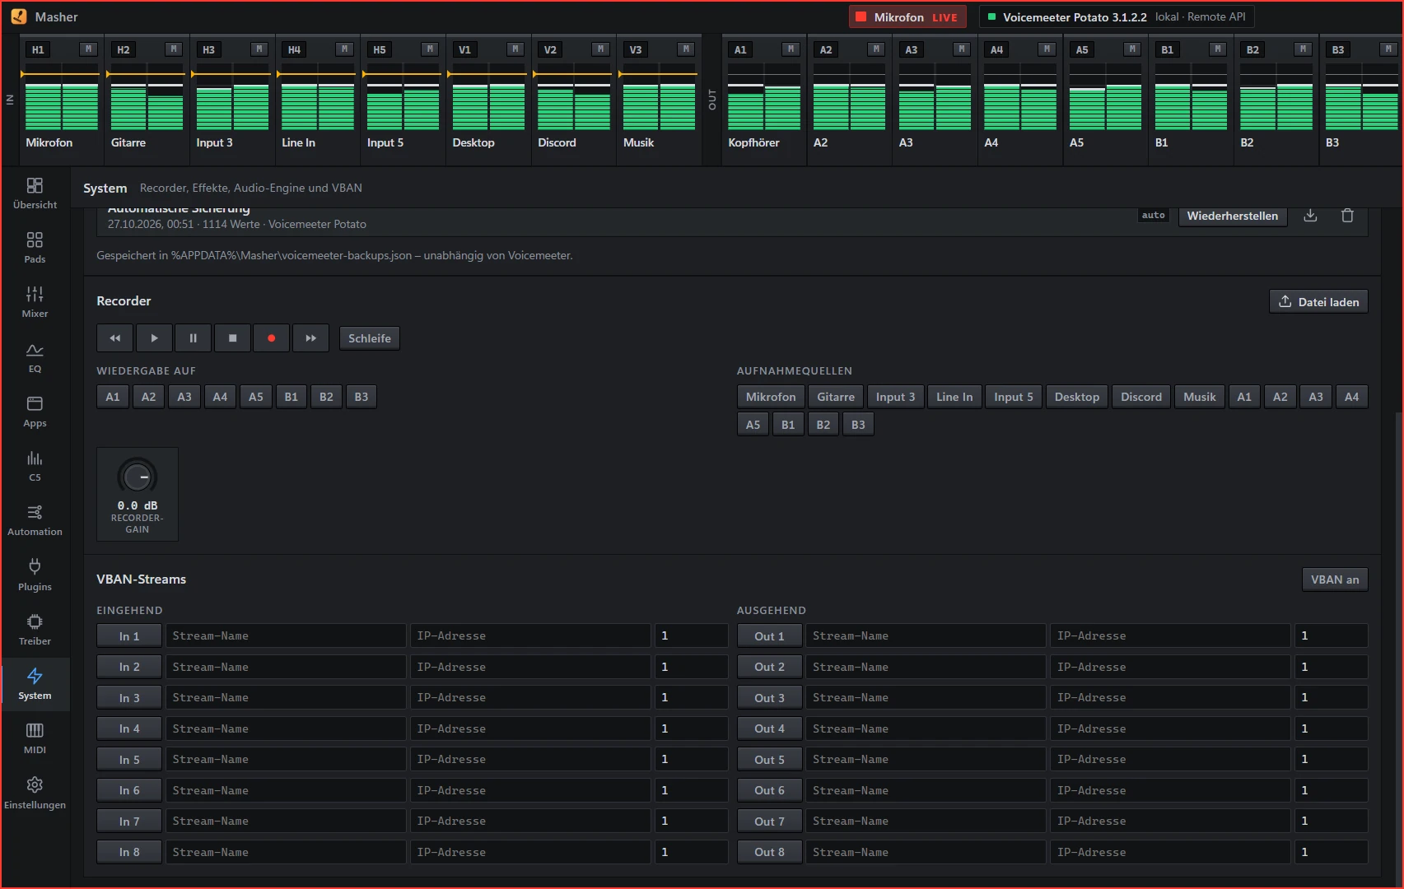Image resolution: width=1404 pixels, height=889 pixels.
Task: Open the Mixer sidebar page
Action: pyautogui.click(x=35, y=302)
